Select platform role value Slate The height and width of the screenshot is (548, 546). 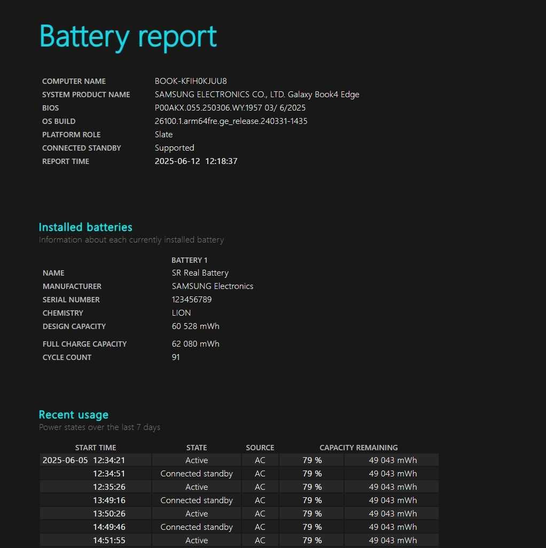163,134
